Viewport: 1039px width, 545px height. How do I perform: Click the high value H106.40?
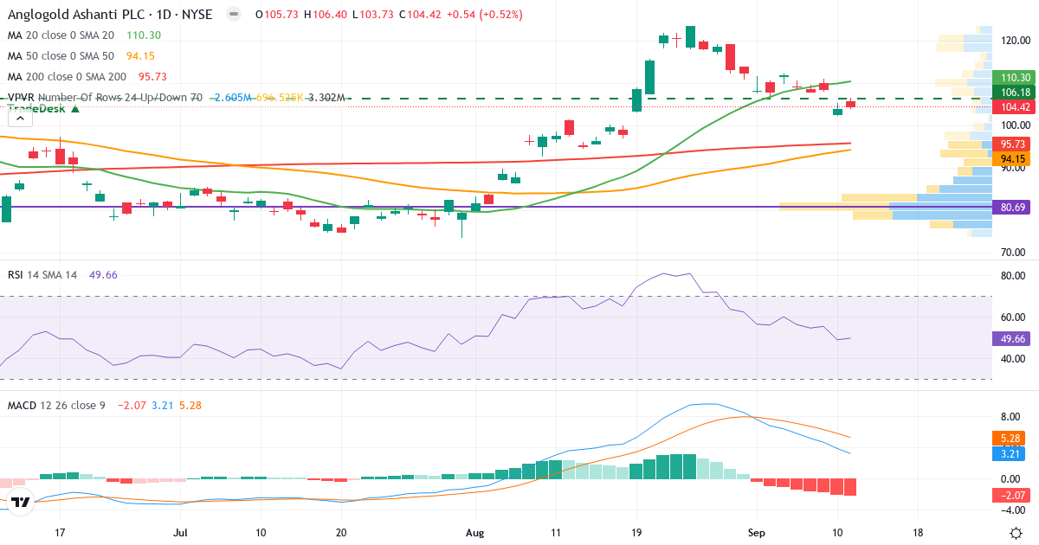(325, 15)
